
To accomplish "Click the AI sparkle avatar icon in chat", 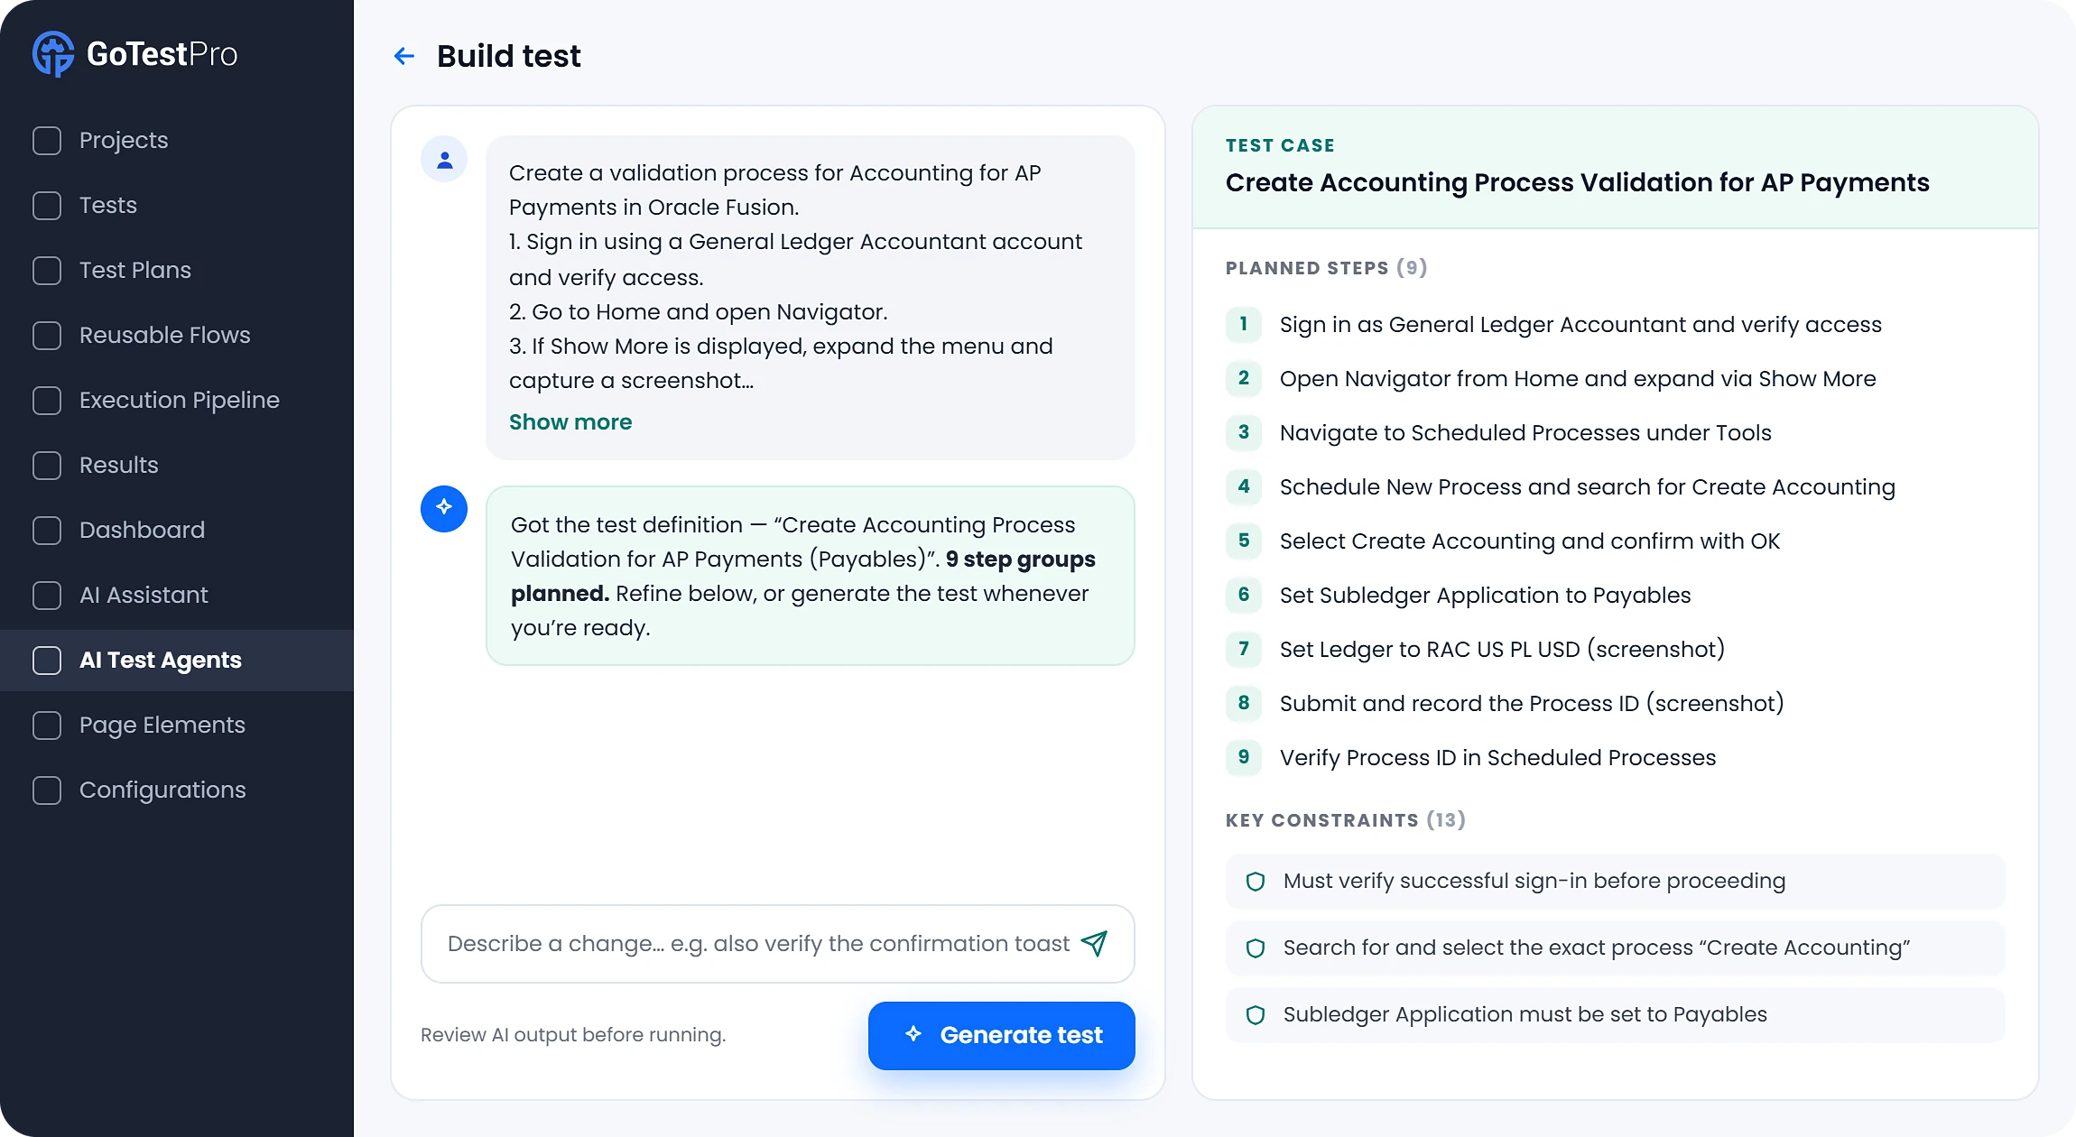I will point(444,508).
